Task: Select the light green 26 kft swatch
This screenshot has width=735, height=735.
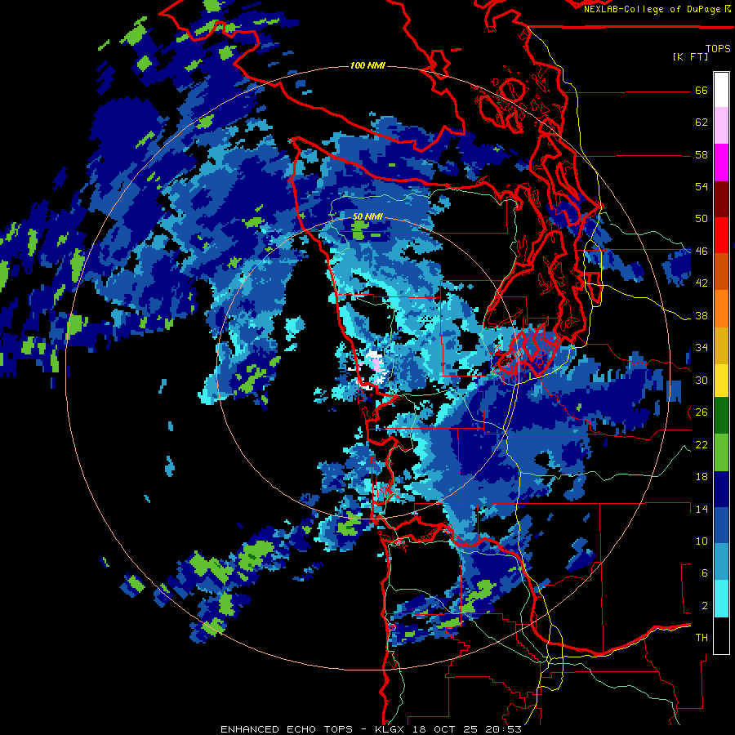Action: [x=721, y=452]
